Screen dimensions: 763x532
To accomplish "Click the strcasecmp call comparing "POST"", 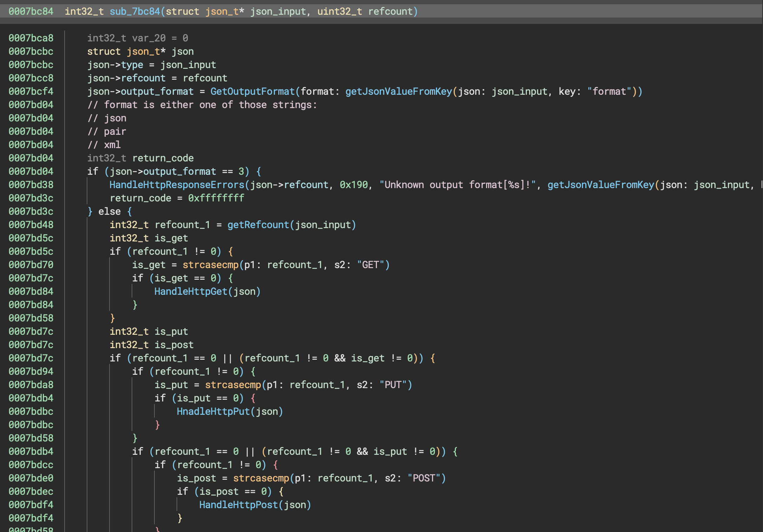I will point(261,478).
